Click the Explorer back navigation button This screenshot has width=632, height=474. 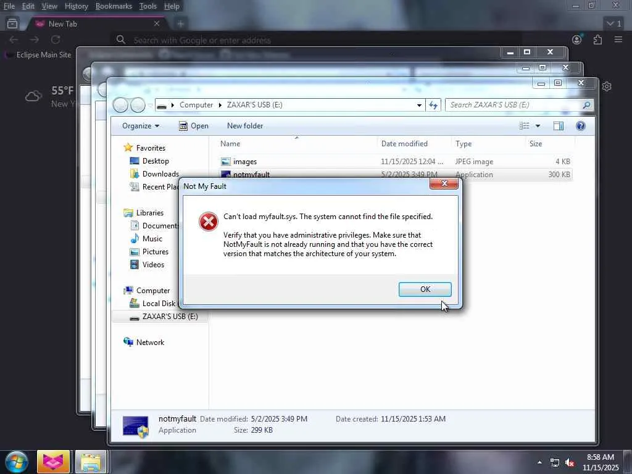pos(120,105)
